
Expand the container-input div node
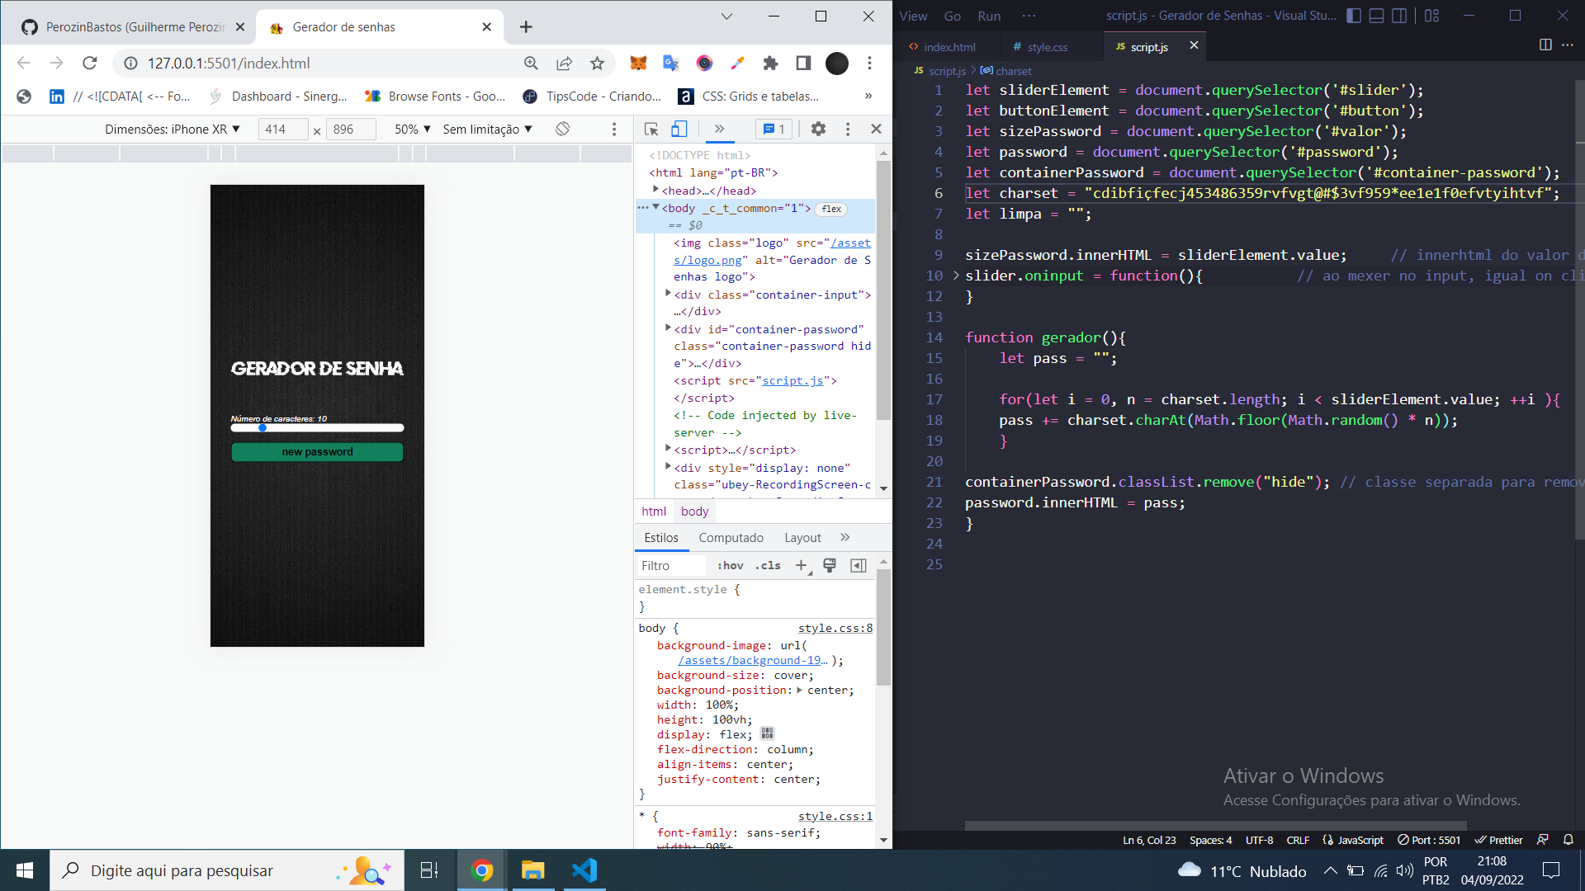(x=668, y=293)
